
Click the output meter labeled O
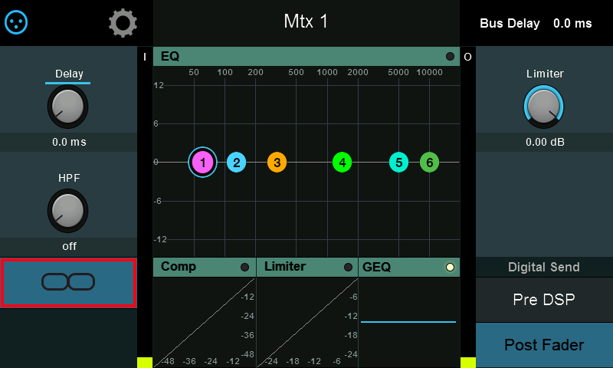click(467, 207)
